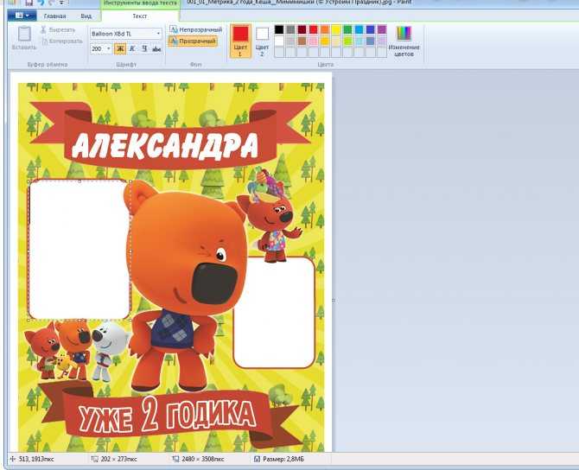This screenshot has height=470, width=579.
Task: Pick lime color in palette second row
Action: [347, 41]
